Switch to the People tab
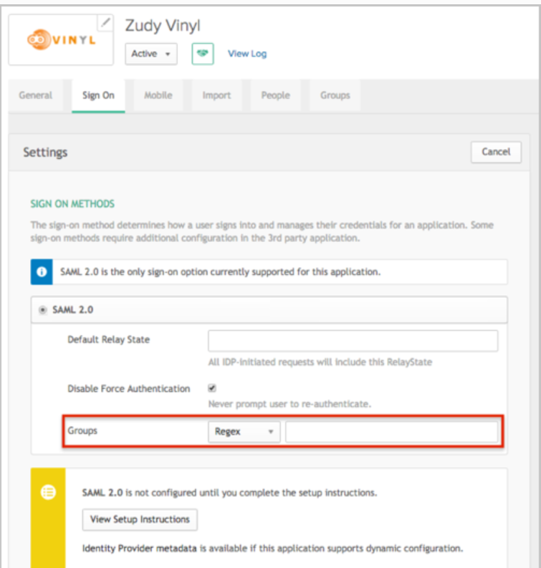The width and height of the screenshot is (541, 568). tap(275, 95)
